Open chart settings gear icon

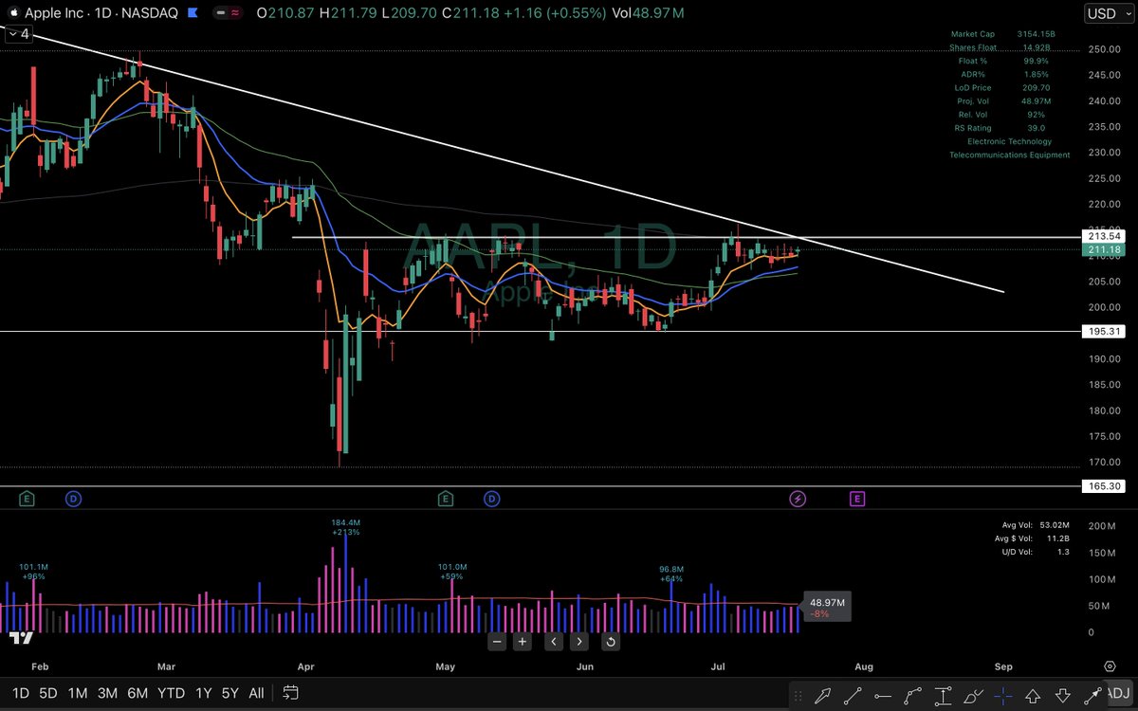(1110, 666)
